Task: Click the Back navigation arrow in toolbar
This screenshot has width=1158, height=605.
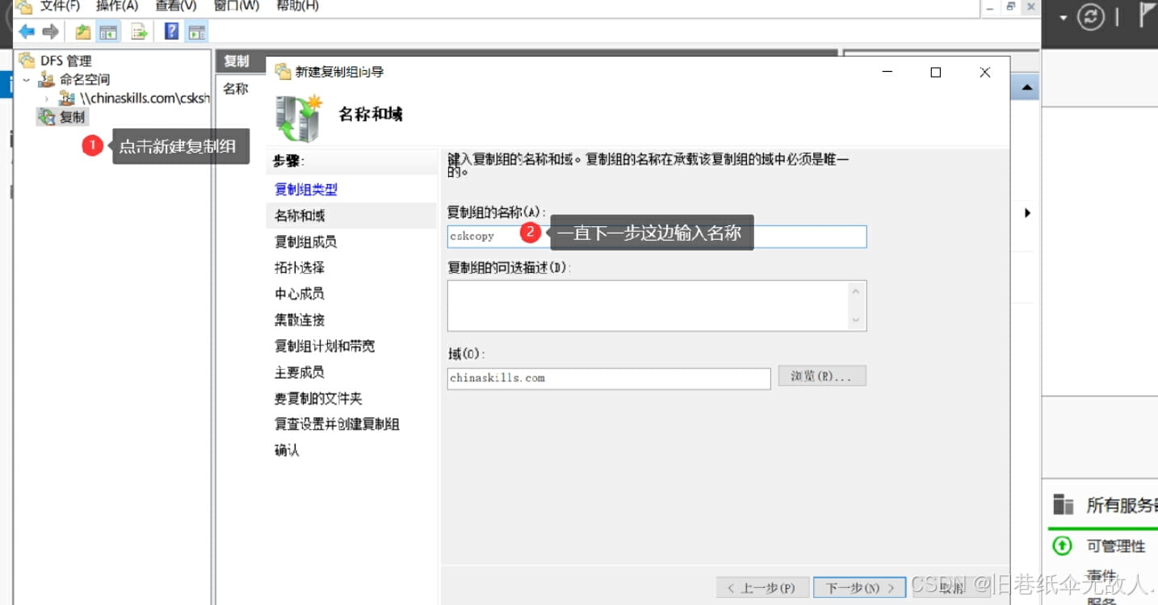Action: [x=27, y=32]
